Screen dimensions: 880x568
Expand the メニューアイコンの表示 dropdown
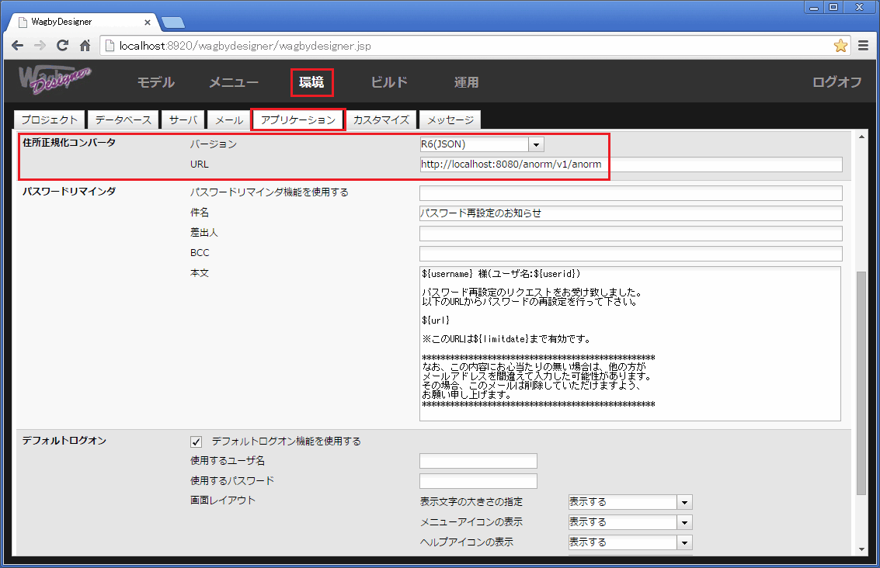tap(684, 521)
